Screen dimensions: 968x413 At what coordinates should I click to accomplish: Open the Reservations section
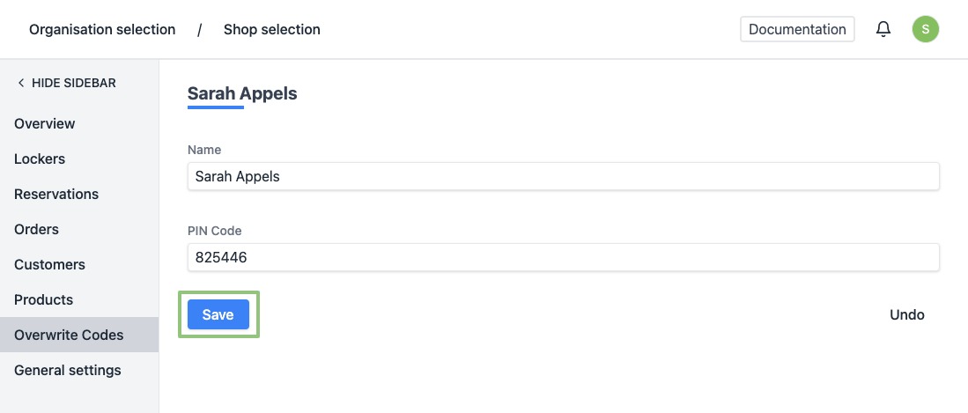point(56,194)
